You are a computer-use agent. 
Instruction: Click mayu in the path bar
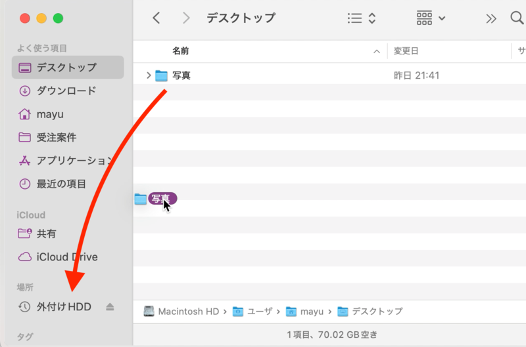coord(304,312)
